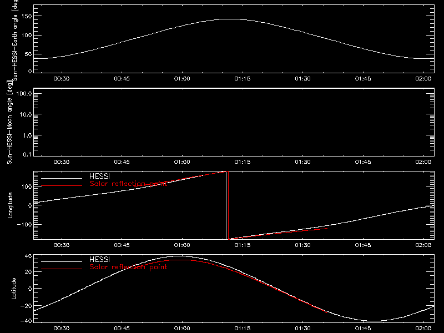Click the Sun-HESSI-Earth angle axis title

tap(15, 41)
